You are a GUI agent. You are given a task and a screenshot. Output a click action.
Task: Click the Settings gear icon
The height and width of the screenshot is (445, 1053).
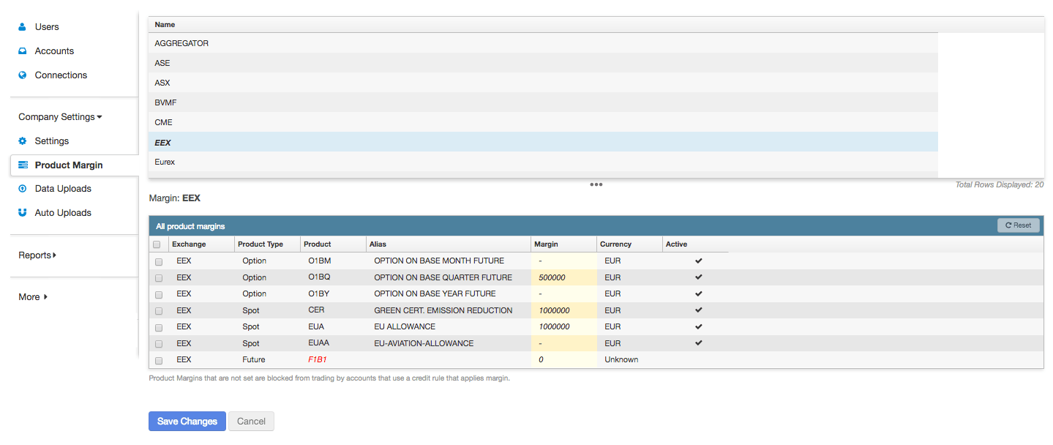point(23,141)
